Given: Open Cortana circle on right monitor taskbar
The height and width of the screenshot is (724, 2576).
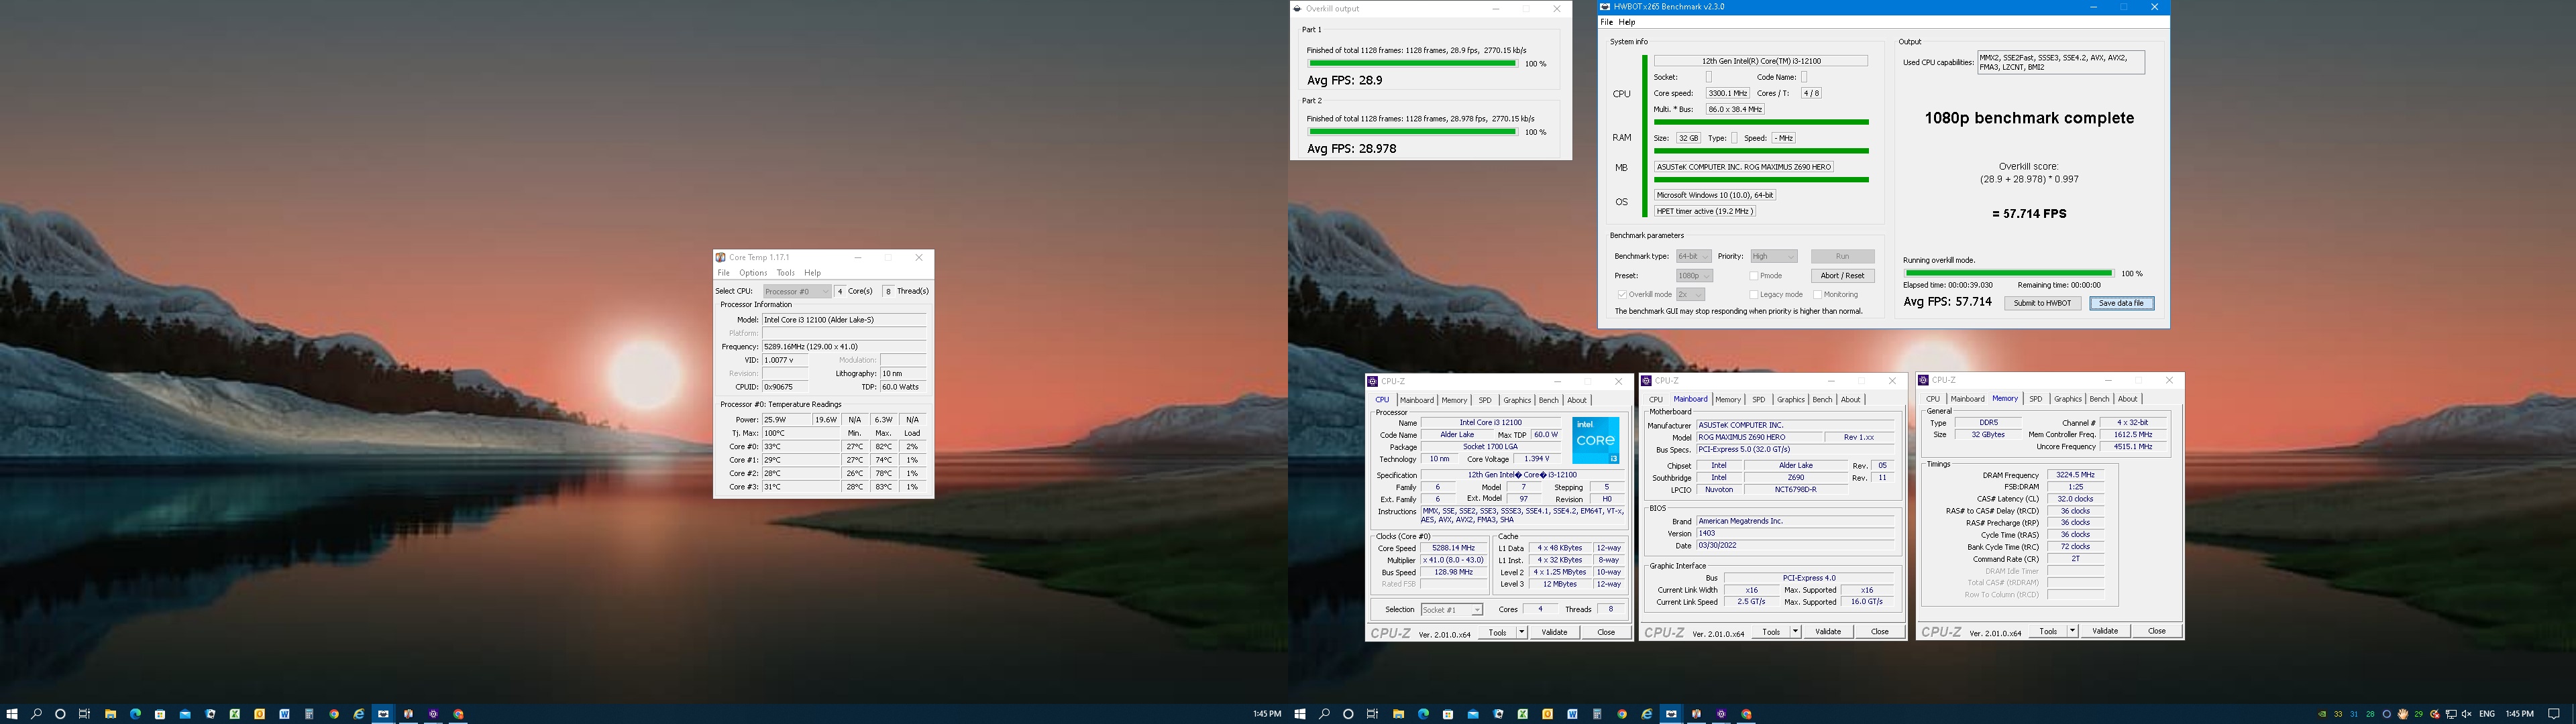Looking at the screenshot, I should (1348, 714).
